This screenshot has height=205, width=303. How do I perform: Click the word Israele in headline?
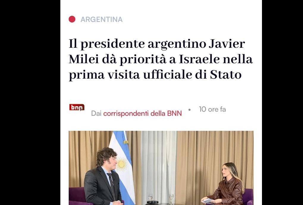pos(199,59)
